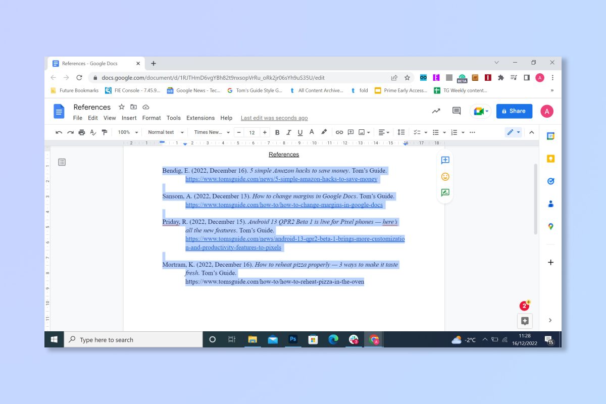Open the text color picker

[312, 132]
